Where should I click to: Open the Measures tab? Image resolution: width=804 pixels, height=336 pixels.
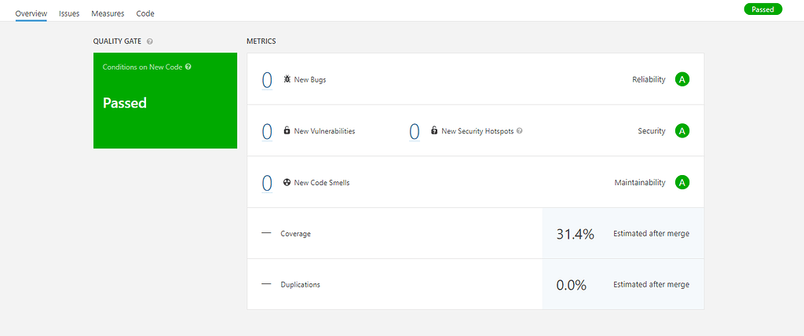[x=108, y=13]
